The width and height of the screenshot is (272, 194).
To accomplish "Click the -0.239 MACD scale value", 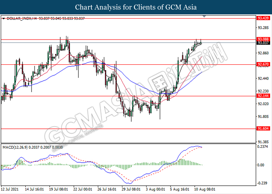I will [x=262, y=184].
